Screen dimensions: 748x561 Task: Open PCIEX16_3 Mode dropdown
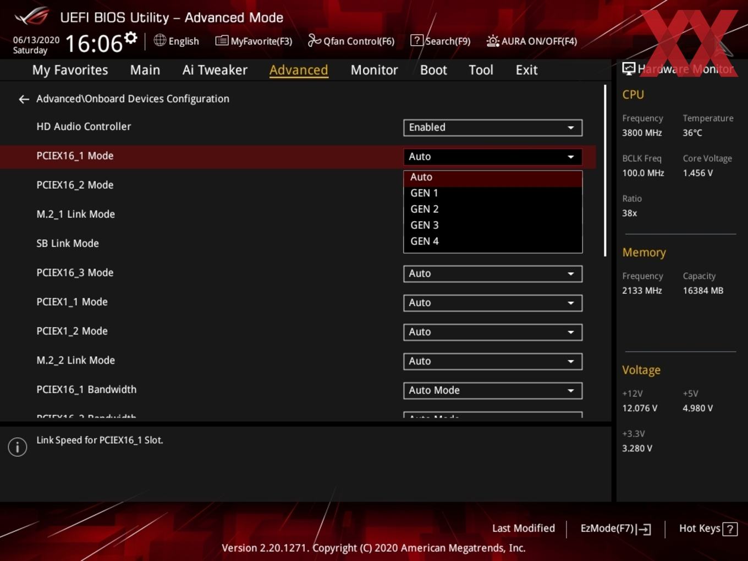(493, 274)
